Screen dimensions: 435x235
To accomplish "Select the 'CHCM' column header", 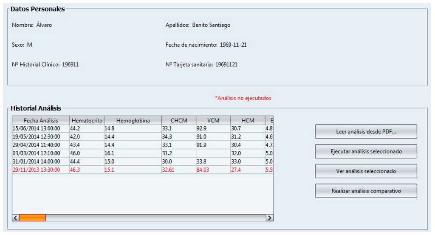I will (178, 120).
